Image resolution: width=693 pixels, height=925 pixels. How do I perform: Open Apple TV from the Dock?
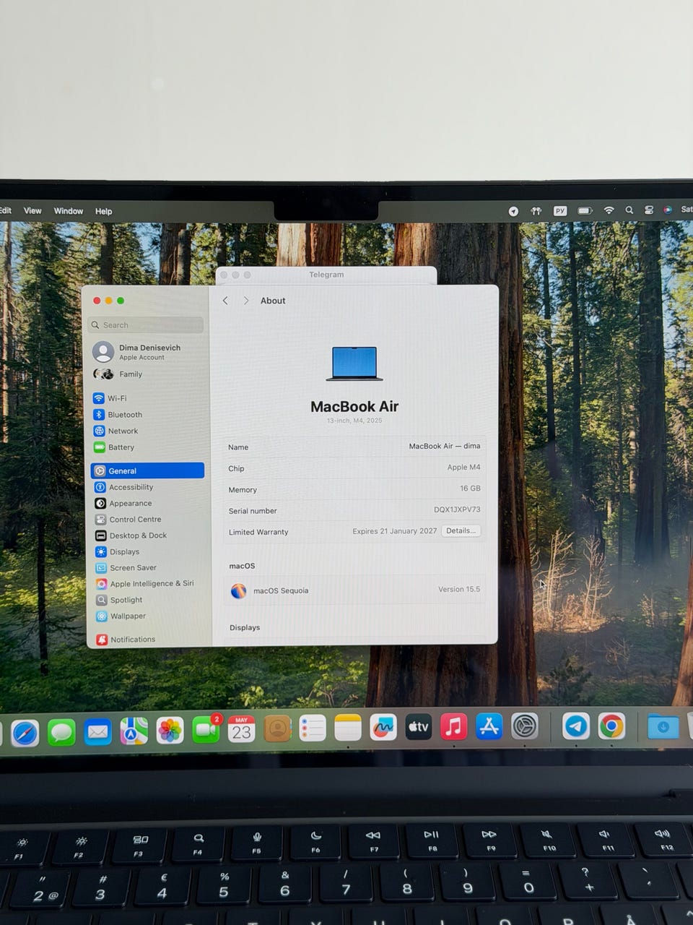point(419,727)
